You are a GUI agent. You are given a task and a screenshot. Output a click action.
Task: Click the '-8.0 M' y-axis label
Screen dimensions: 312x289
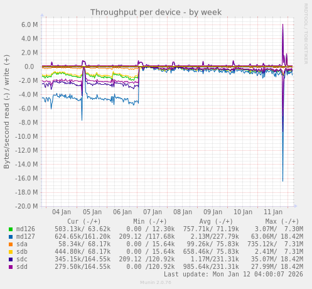[28, 123]
